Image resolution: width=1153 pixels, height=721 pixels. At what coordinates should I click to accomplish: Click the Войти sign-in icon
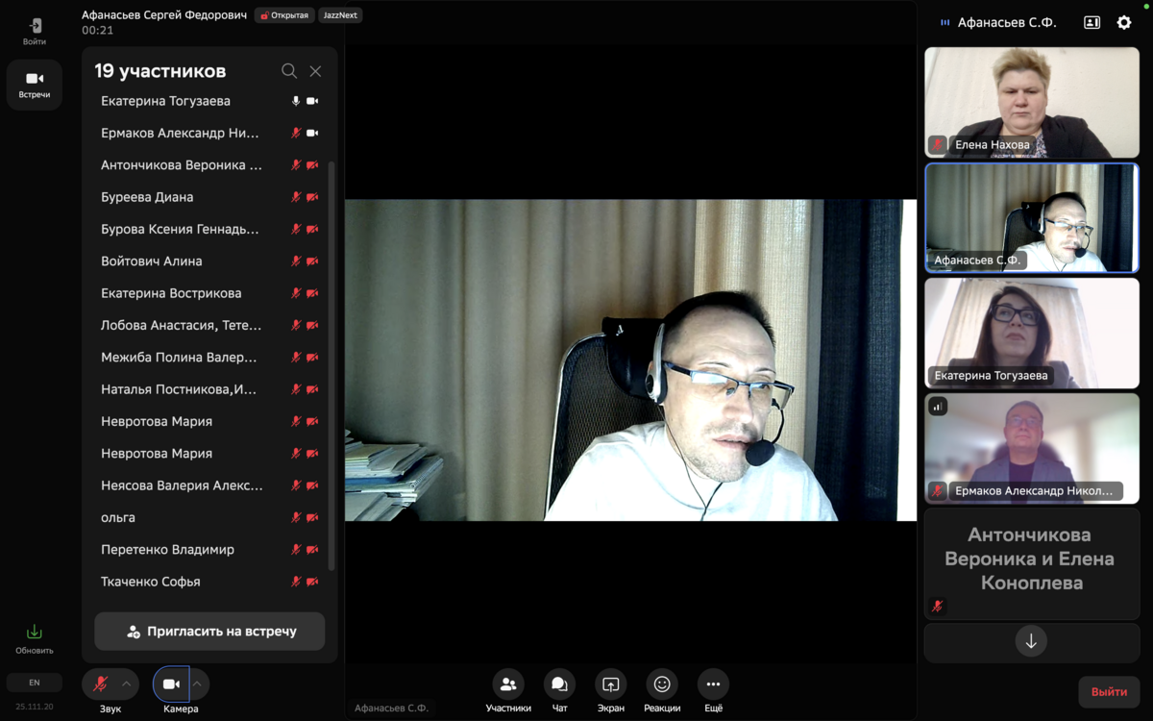click(x=35, y=26)
